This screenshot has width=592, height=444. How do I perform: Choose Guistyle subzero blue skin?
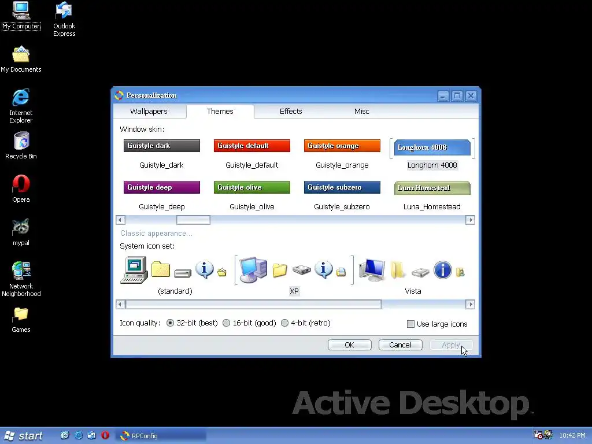click(342, 197)
